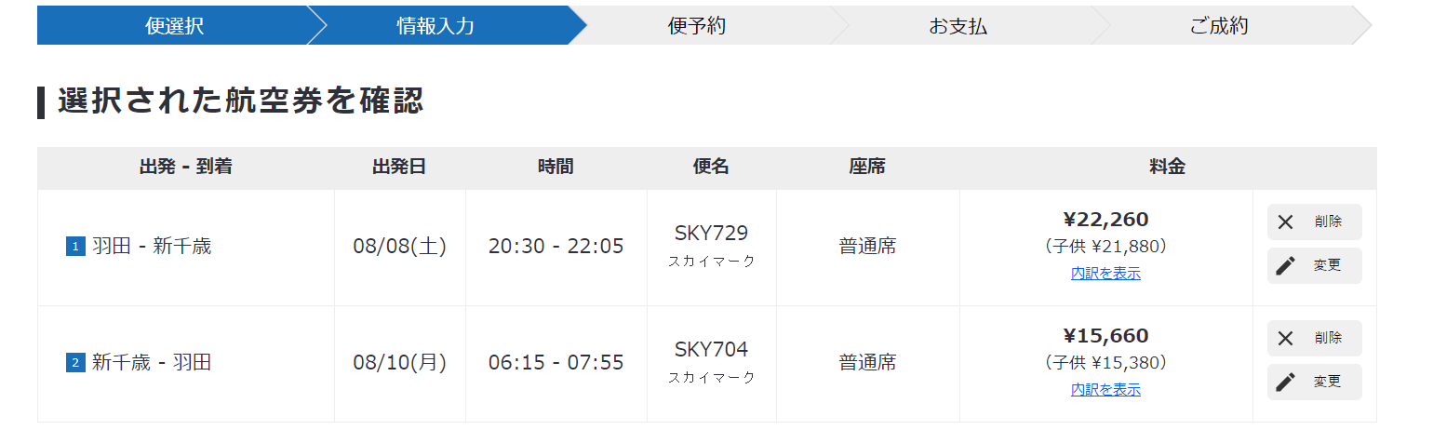Click the 06:15 - 07:55 time cell
Screen dimensions: 1433x430
(x=556, y=363)
